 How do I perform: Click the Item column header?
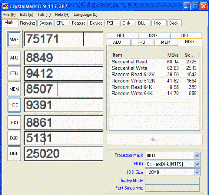(x=134, y=55)
